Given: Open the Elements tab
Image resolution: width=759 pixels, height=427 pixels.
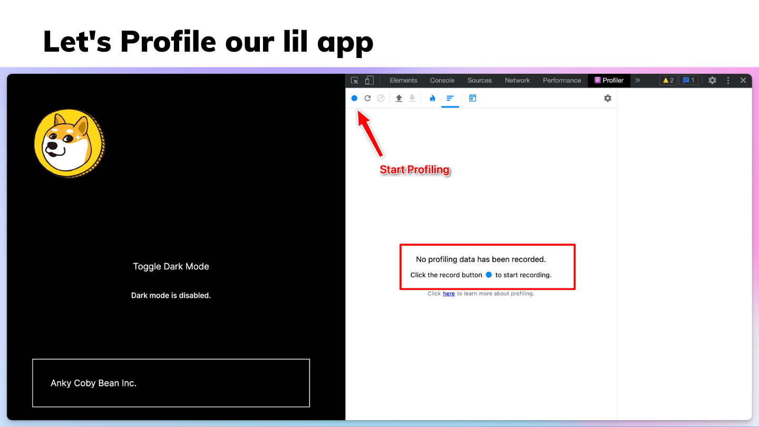Looking at the screenshot, I should tap(403, 81).
